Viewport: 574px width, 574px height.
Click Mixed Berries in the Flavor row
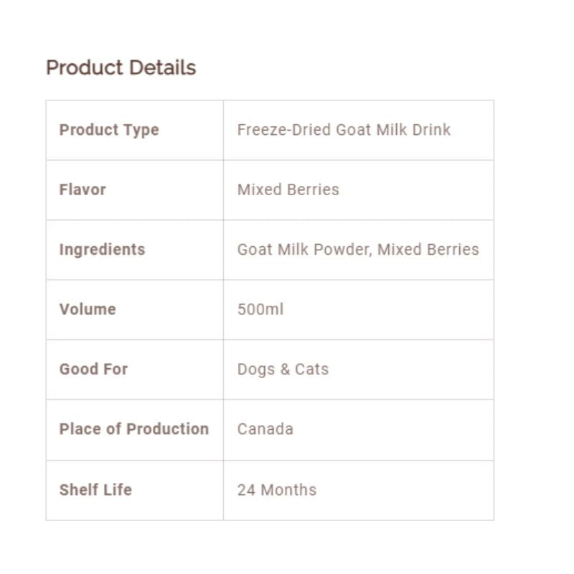point(288,189)
